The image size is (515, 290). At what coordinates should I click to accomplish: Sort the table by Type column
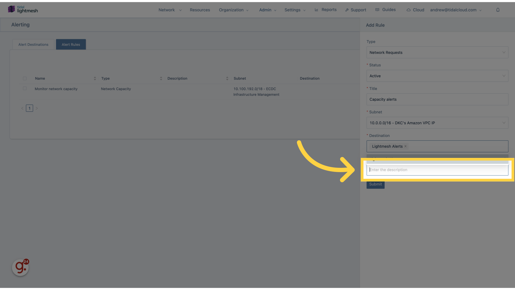pos(161,78)
